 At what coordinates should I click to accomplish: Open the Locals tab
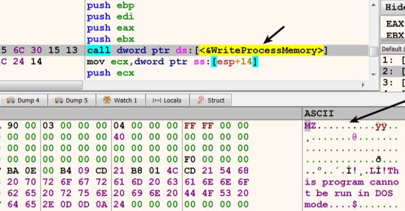point(168,100)
